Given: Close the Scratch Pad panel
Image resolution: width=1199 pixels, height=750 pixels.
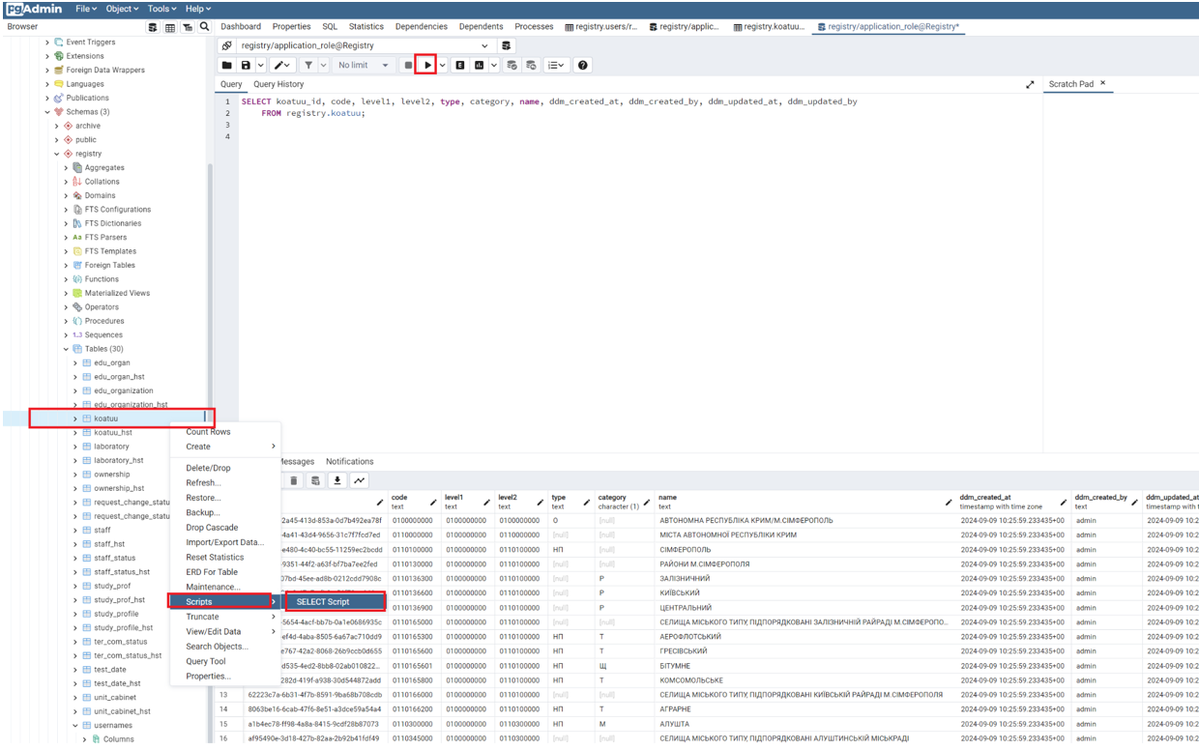Looking at the screenshot, I should point(1102,84).
